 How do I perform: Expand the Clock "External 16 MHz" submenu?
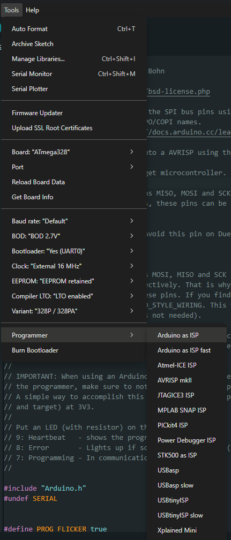point(74,266)
